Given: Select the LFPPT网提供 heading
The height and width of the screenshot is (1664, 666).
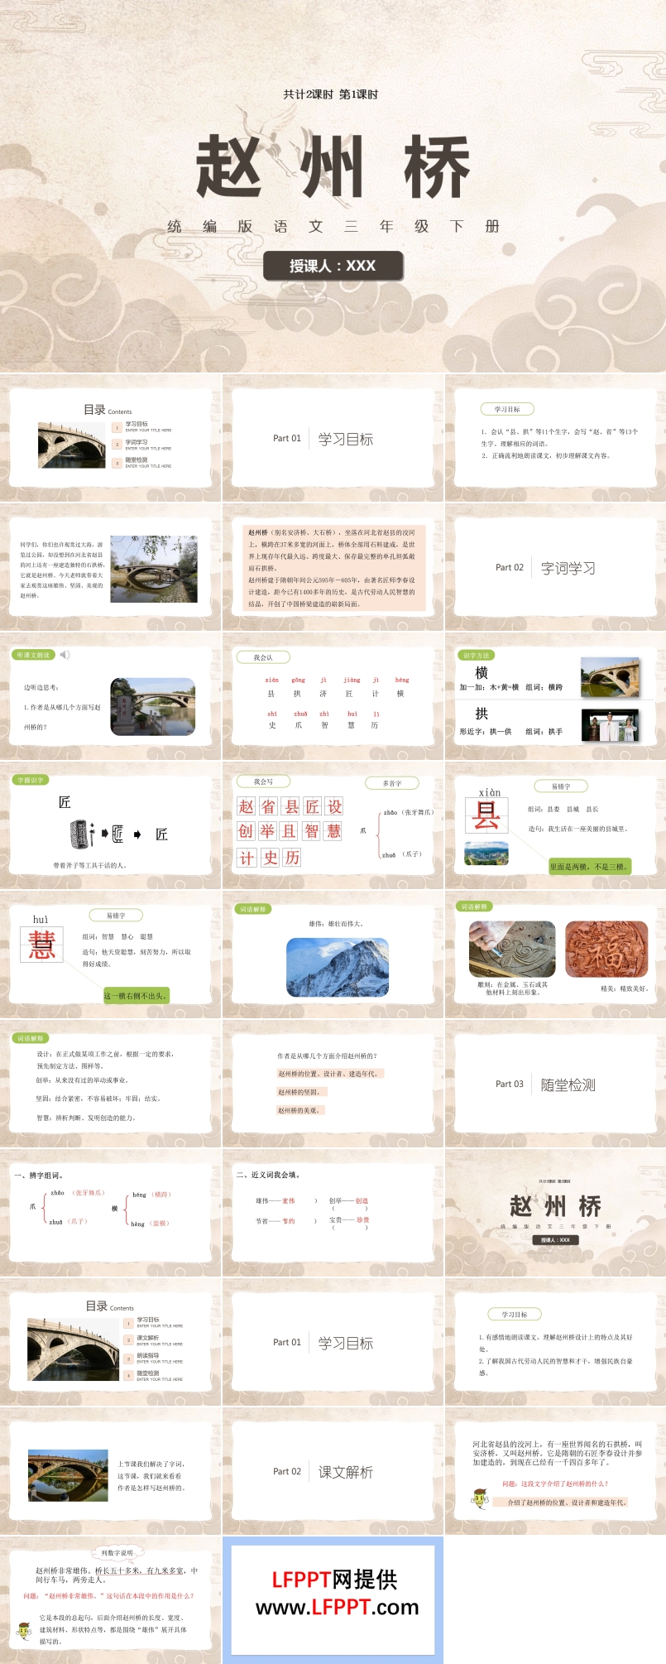Looking at the screenshot, I should (334, 1580).
